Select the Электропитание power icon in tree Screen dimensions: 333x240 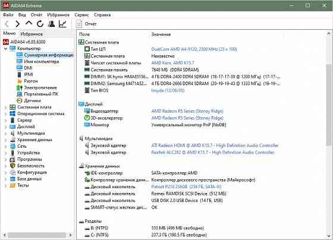tap(20, 88)
